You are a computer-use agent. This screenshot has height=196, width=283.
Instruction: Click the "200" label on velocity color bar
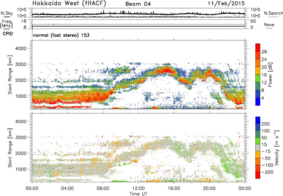click(x=266, y=124)
